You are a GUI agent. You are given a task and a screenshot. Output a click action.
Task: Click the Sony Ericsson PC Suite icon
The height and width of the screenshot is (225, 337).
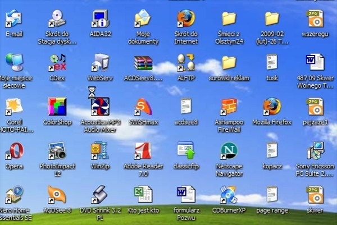[x=315, y=151]
